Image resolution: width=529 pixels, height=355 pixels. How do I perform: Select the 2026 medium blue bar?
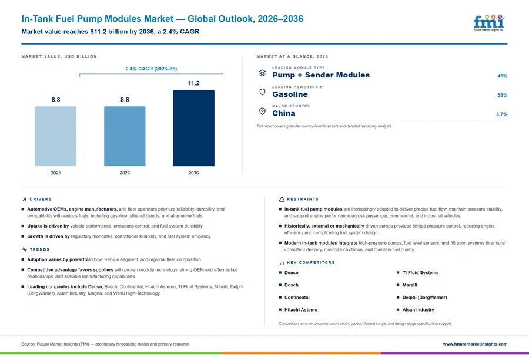pyautogui.click(x=125, y=136)
